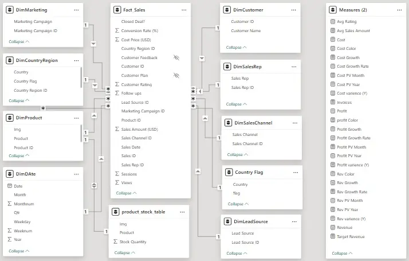The height and width of the screenshot is (261, 409).
Task: Select 'Conversion Rate (%)' field in Fact_Sales
Action: 140,30
